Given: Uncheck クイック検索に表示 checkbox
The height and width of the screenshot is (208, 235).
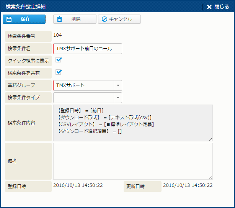Looking at the screenshot, I should tap(58, 60).
